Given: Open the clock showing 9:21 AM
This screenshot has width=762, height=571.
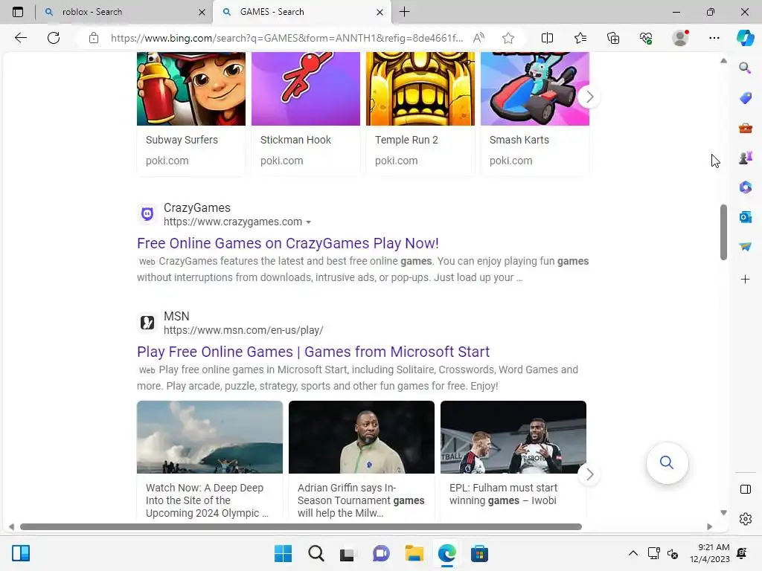Looking at the screenshot, I should point(709,553).
